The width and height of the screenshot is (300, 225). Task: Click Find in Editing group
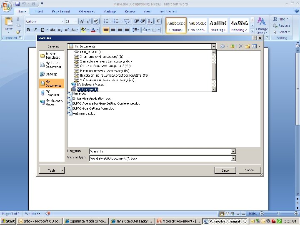(x=280, y=19)
